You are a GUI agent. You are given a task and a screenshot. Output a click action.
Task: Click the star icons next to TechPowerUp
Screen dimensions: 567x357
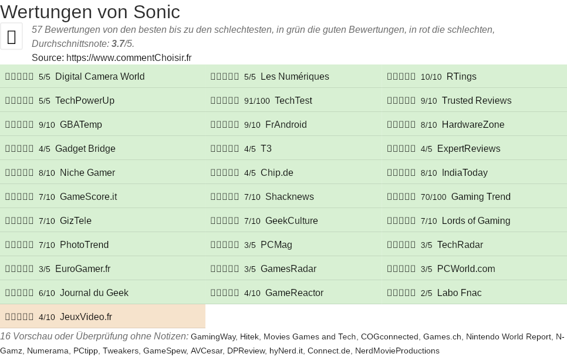[19, 101]
